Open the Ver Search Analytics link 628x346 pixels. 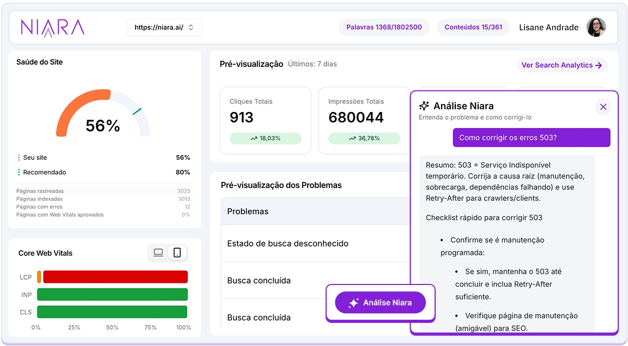point(562,65)
